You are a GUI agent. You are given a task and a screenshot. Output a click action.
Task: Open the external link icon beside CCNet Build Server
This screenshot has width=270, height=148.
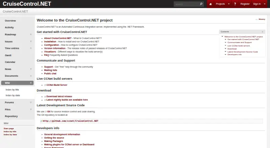pos(45,85)
